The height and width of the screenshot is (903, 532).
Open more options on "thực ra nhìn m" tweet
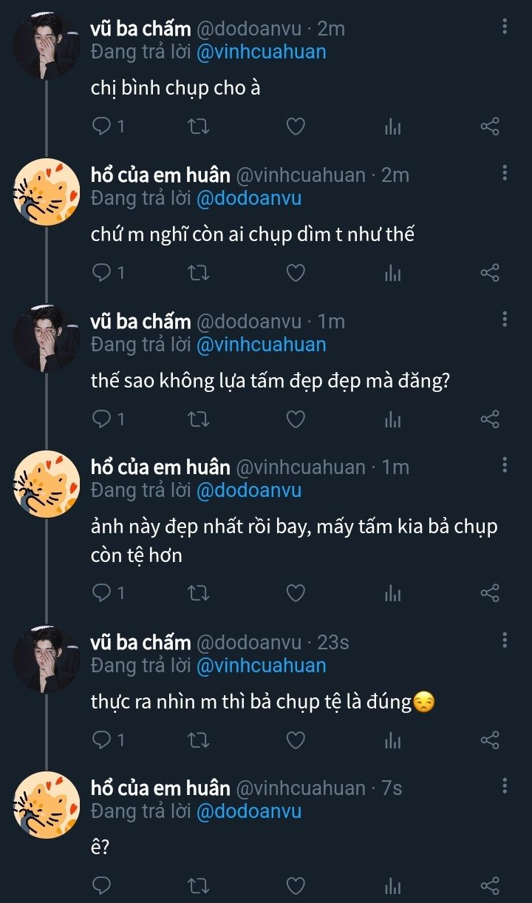[x=505, y=640]
